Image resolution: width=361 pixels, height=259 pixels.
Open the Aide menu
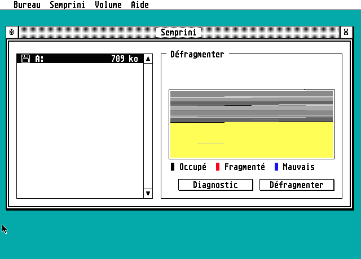pyautogui.click(x=140, y=5)
